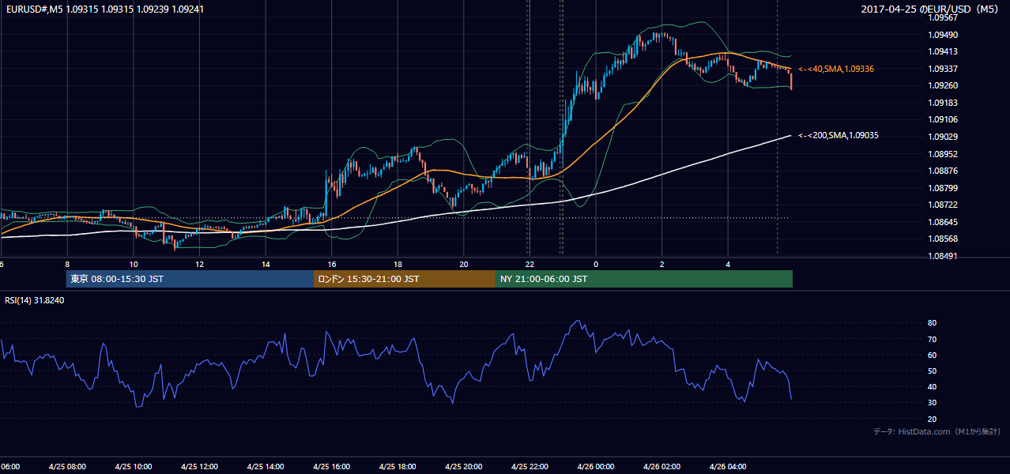This screenshot has height=474, width=1010.
Task: Click the white <--200,SMA,1.09035 label
Action: (x=838, y=136)
